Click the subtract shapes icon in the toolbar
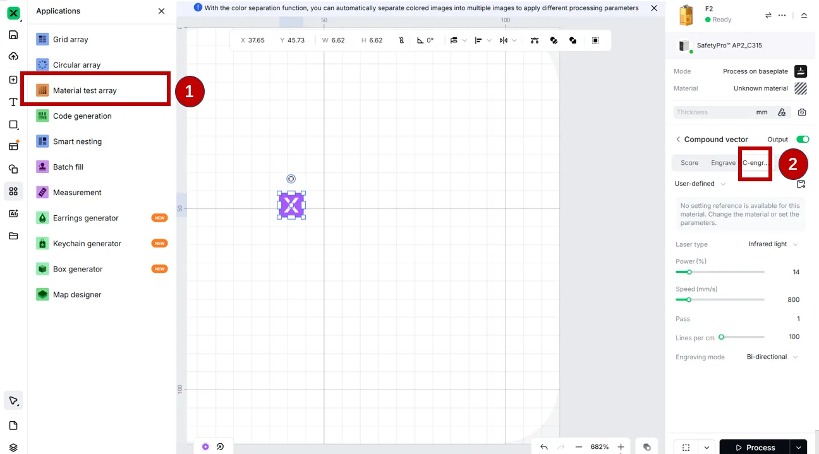Viewport: 819px width, 454px height. pos(573,40)
